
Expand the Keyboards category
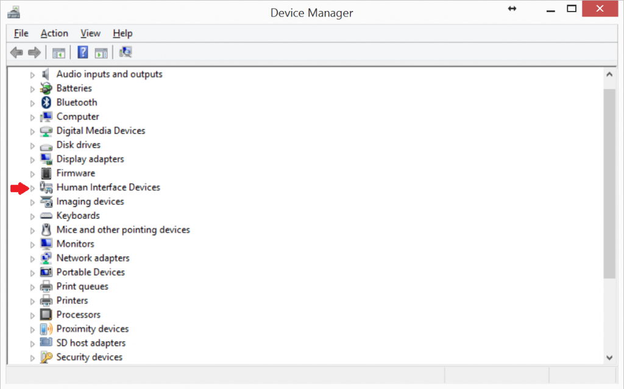(x=32, y=215)
